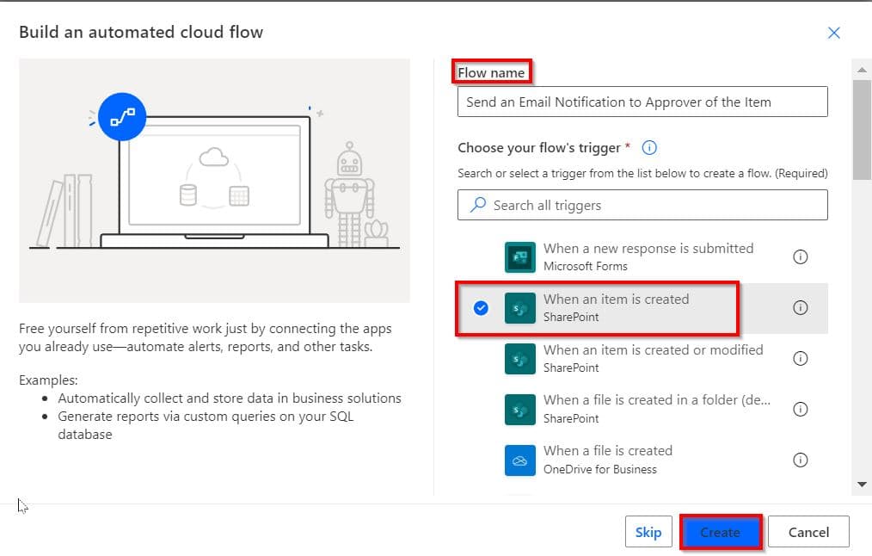Click the SharePoint icon for the file-in-folder trigger
This screenshot has width=872, height=556.
pos(520,409)
